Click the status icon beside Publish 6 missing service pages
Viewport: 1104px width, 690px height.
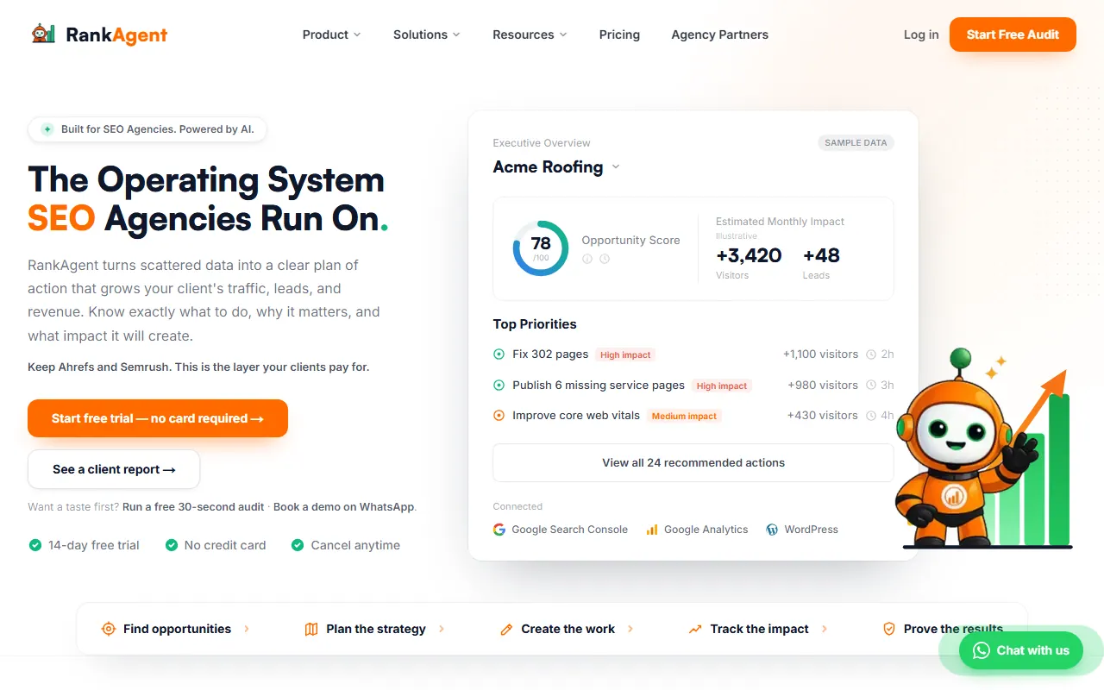[499, 386]
